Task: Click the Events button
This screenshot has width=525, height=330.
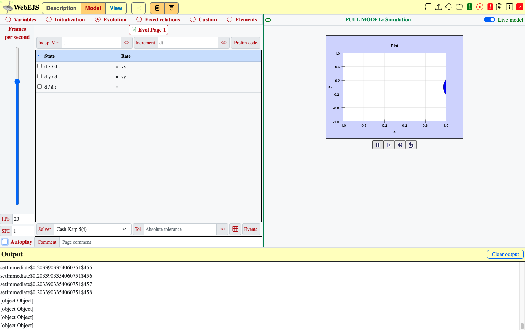Action: (251, 229)
